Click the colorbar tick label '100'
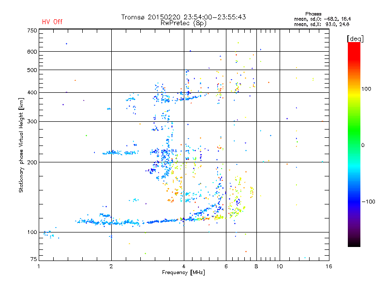Image resolution: width=387 pixels, height=290 pixels. click(366, 89)
